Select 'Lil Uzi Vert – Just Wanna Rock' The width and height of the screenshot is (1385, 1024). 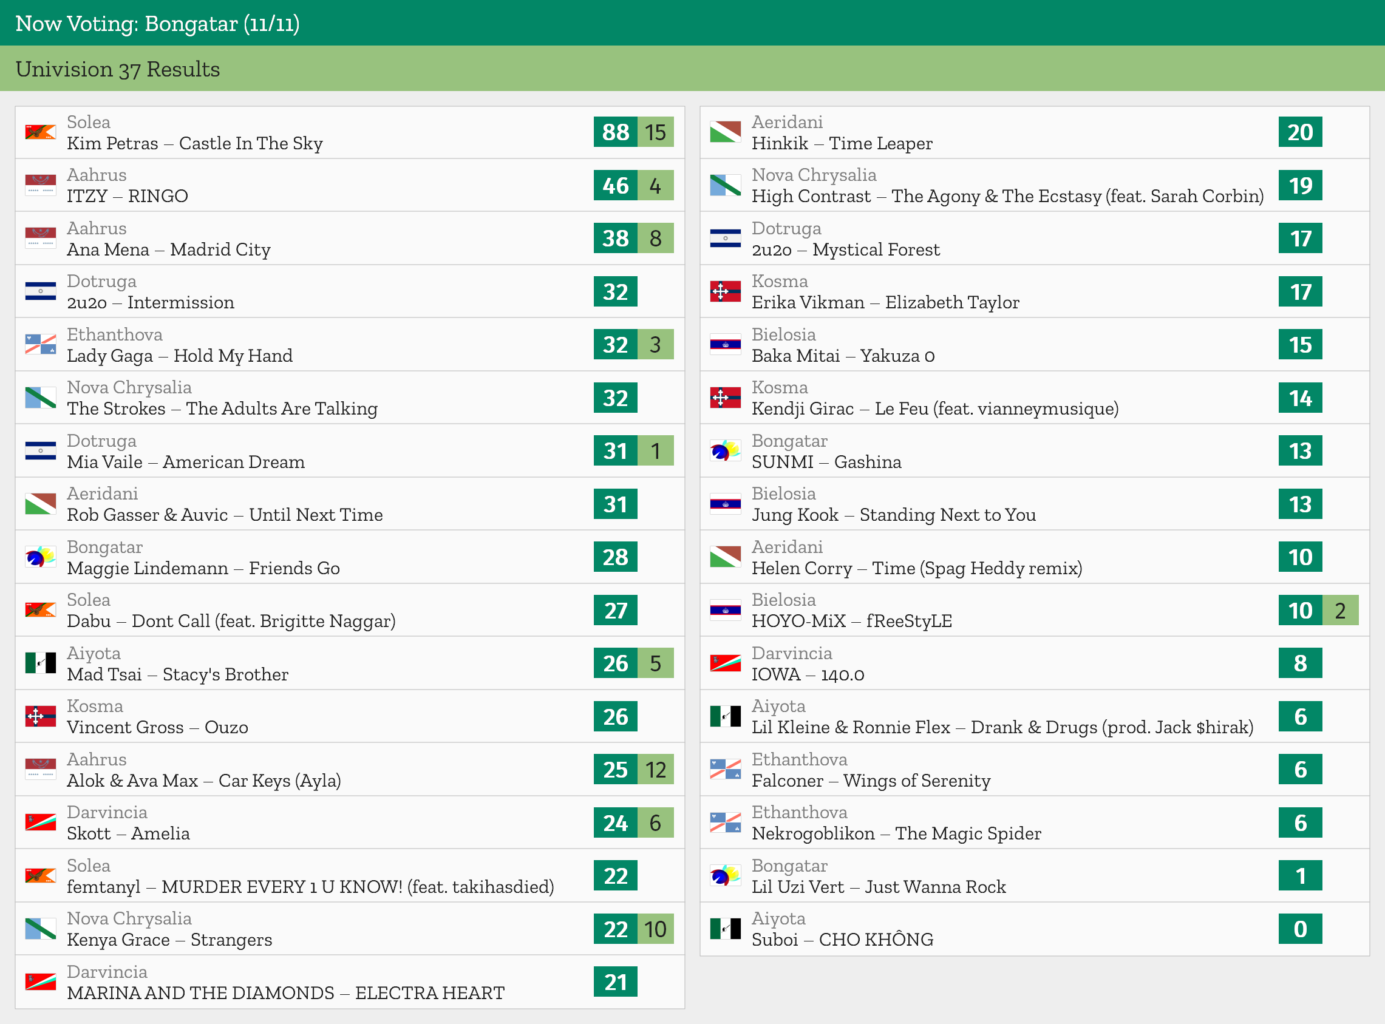[x=879, y=887]
